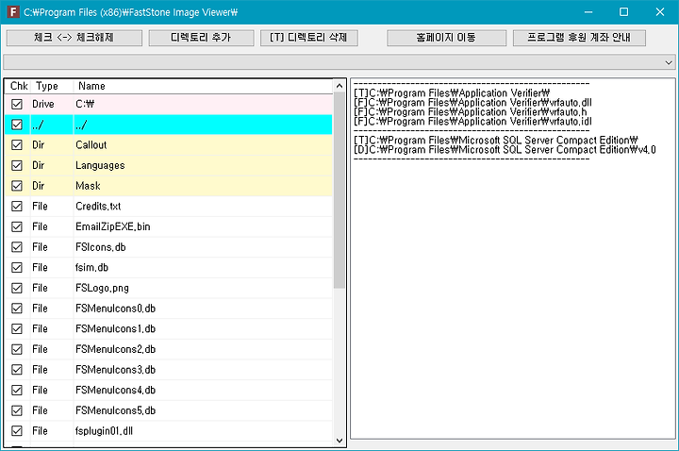Select the Callout directory name

(x=91, y=145)
